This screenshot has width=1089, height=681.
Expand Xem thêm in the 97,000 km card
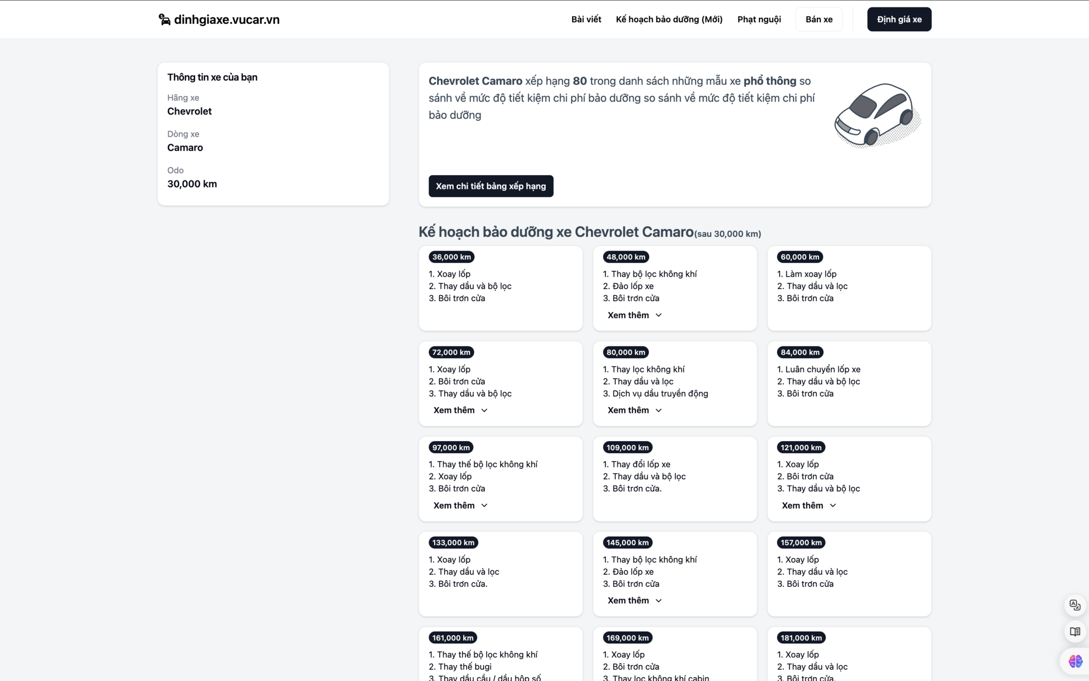(460, 505)
